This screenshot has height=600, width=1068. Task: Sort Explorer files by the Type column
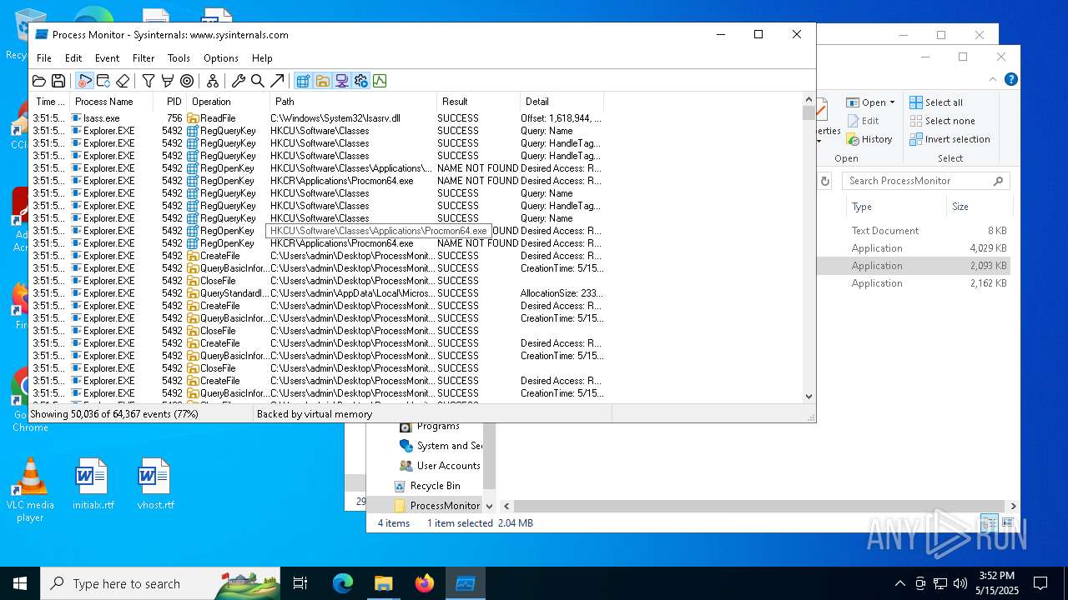[894, 207]
